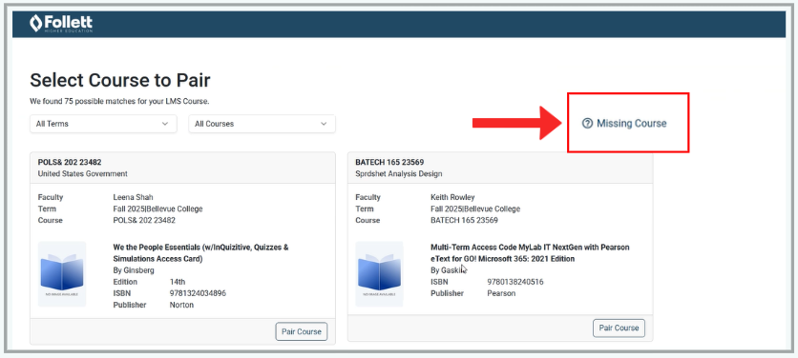Click POLS course term Fall 2025|Bellevue College
Image resolution: width=798 pixels, height=358 pixels.
[x=157, y=209]
